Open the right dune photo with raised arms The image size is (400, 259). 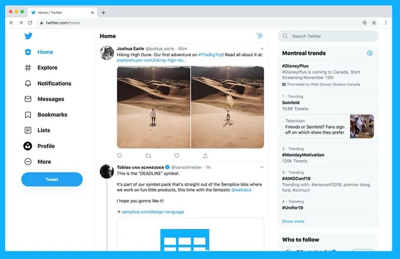pos(228,107)
